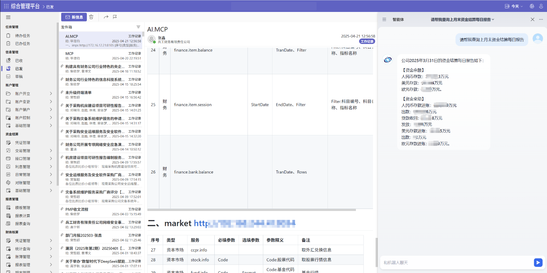
Task: Click the AI brain icon in header
Action: click(532, 6)
